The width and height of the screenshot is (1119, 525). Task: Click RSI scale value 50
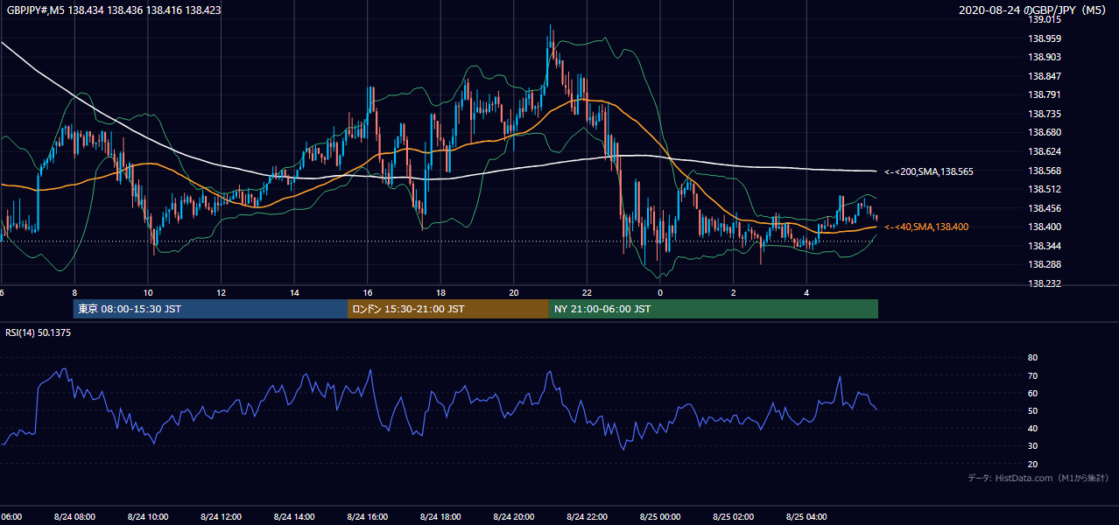pyautogui.click(x=1032, y=410)
